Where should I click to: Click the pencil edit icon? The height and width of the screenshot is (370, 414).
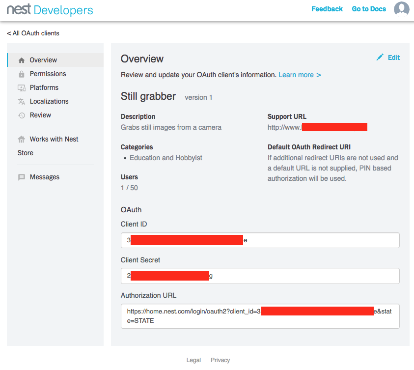click(380, 57)
